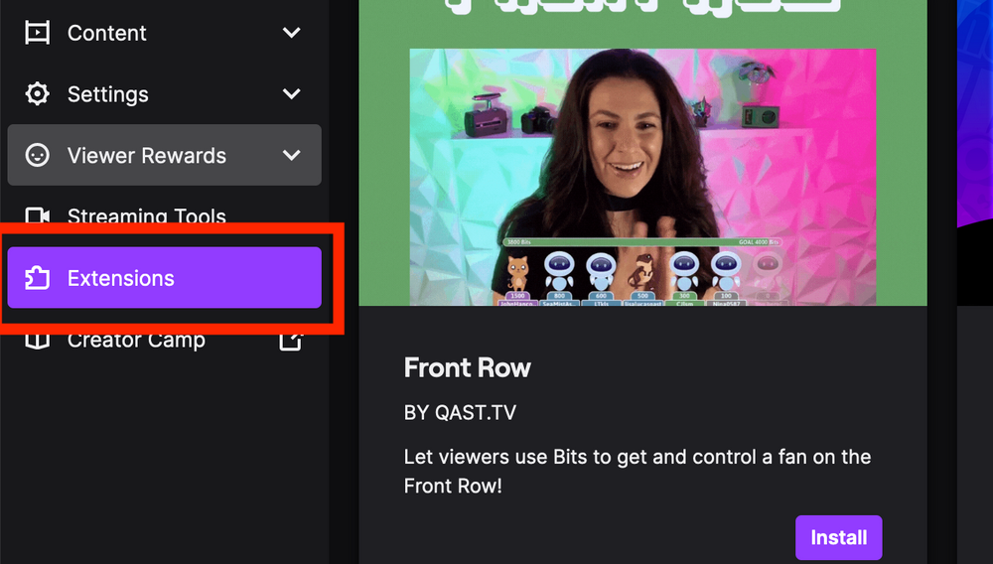Click the Creator Camp map icon

pos(37,342)
